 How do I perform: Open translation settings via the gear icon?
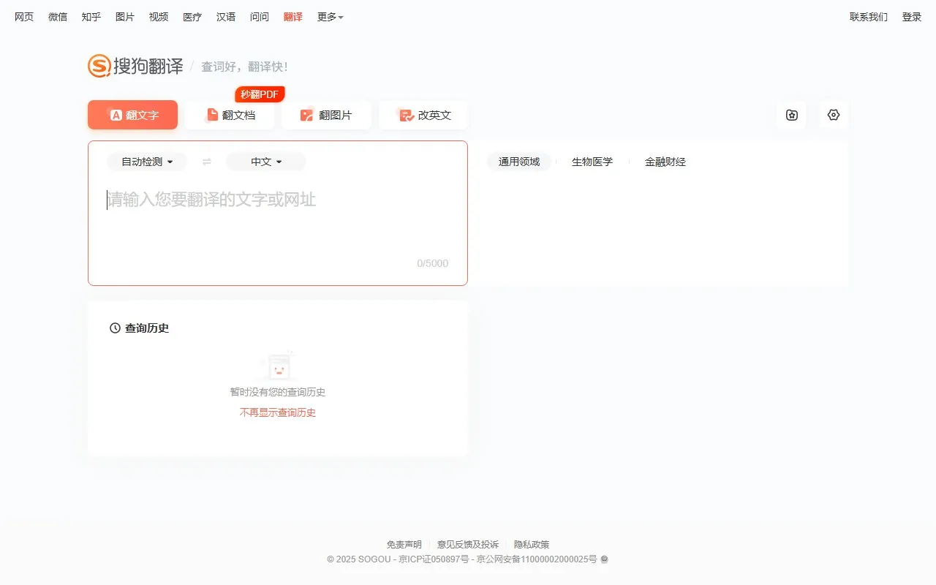834,115
